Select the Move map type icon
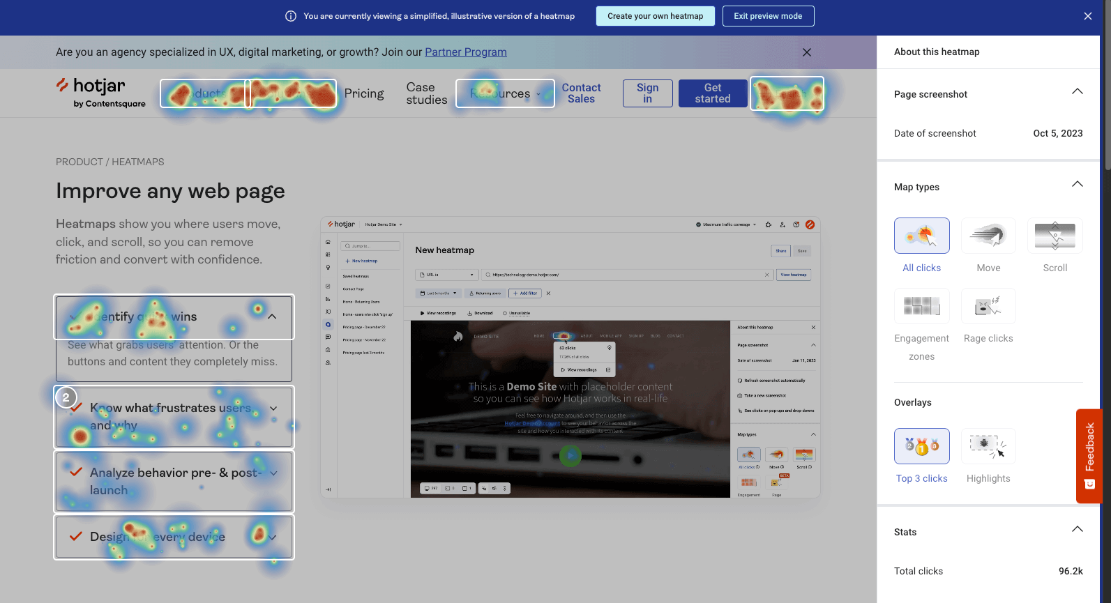 pyautogui.click(x=988, y=236)
